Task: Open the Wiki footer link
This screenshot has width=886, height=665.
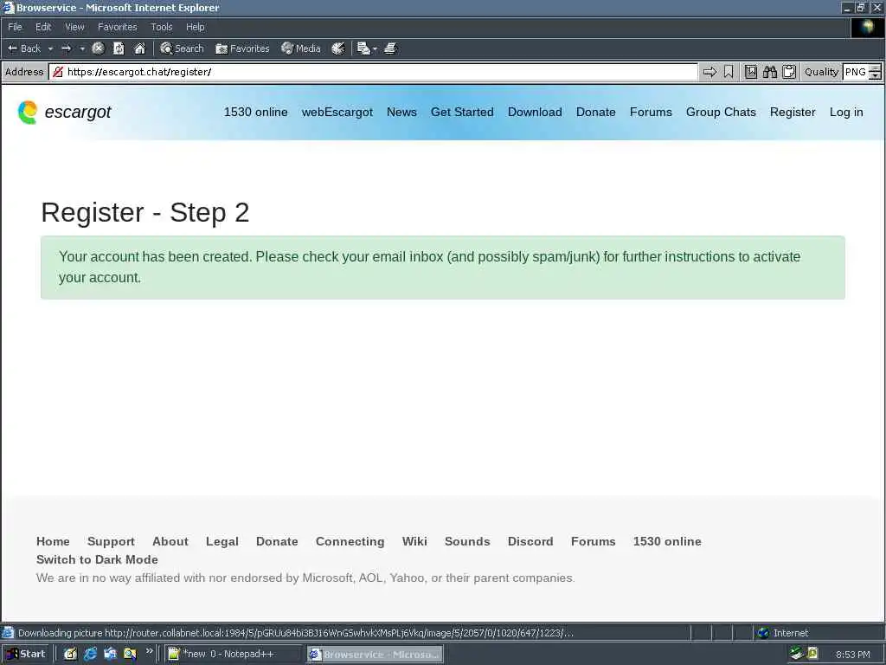Action: [414, 541]
